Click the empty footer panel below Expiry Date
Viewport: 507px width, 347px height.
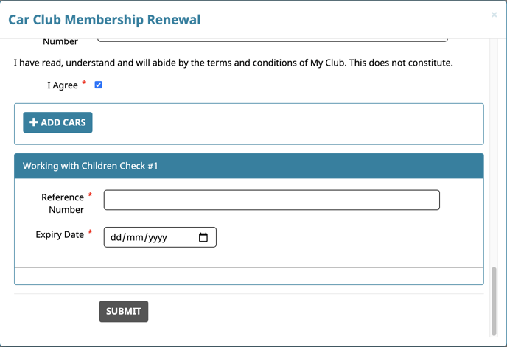pyautogui.click(x=249, y=276)
